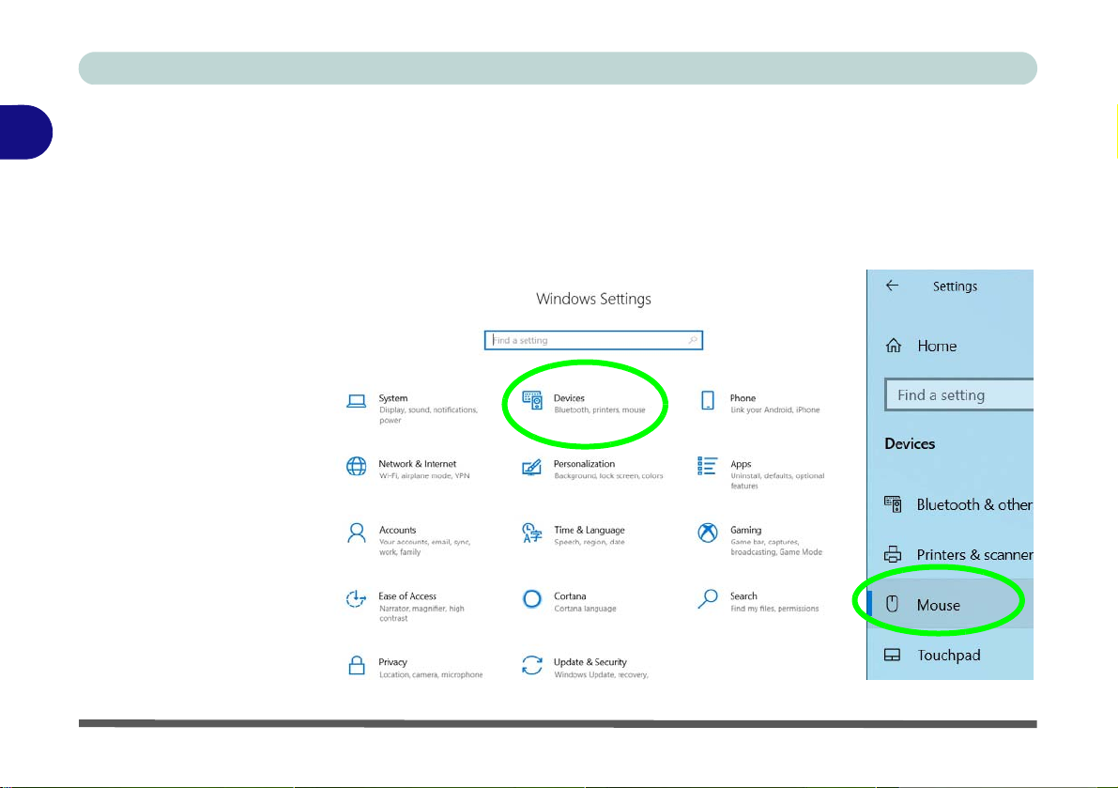This screenshot has width=1118, height=788.
Task: Select the Touchpad menu entry
Action: coord(951,655)
